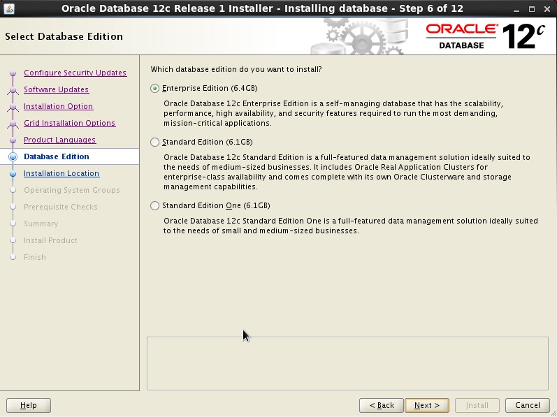This screenshot has width=557, height=417.
Task: Click the Back button
Action: click(x=382, y=405)
